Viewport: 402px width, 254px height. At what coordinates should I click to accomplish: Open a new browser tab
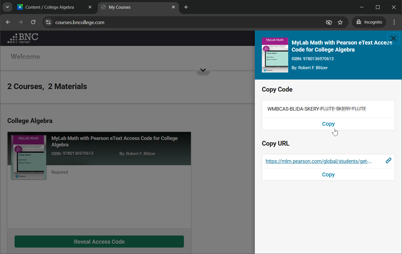pos(186,7)
